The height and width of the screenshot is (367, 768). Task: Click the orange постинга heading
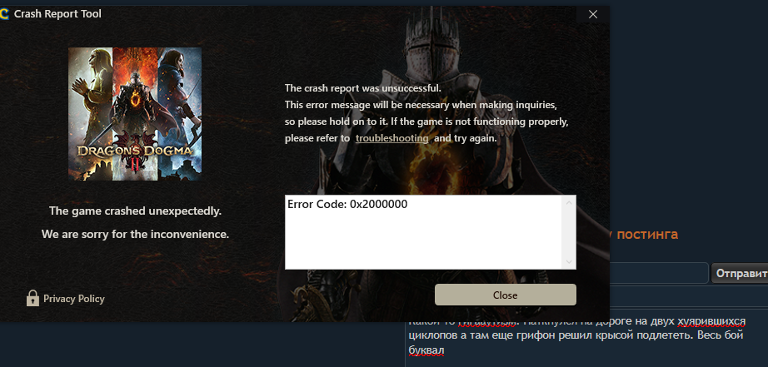point(647,235)
